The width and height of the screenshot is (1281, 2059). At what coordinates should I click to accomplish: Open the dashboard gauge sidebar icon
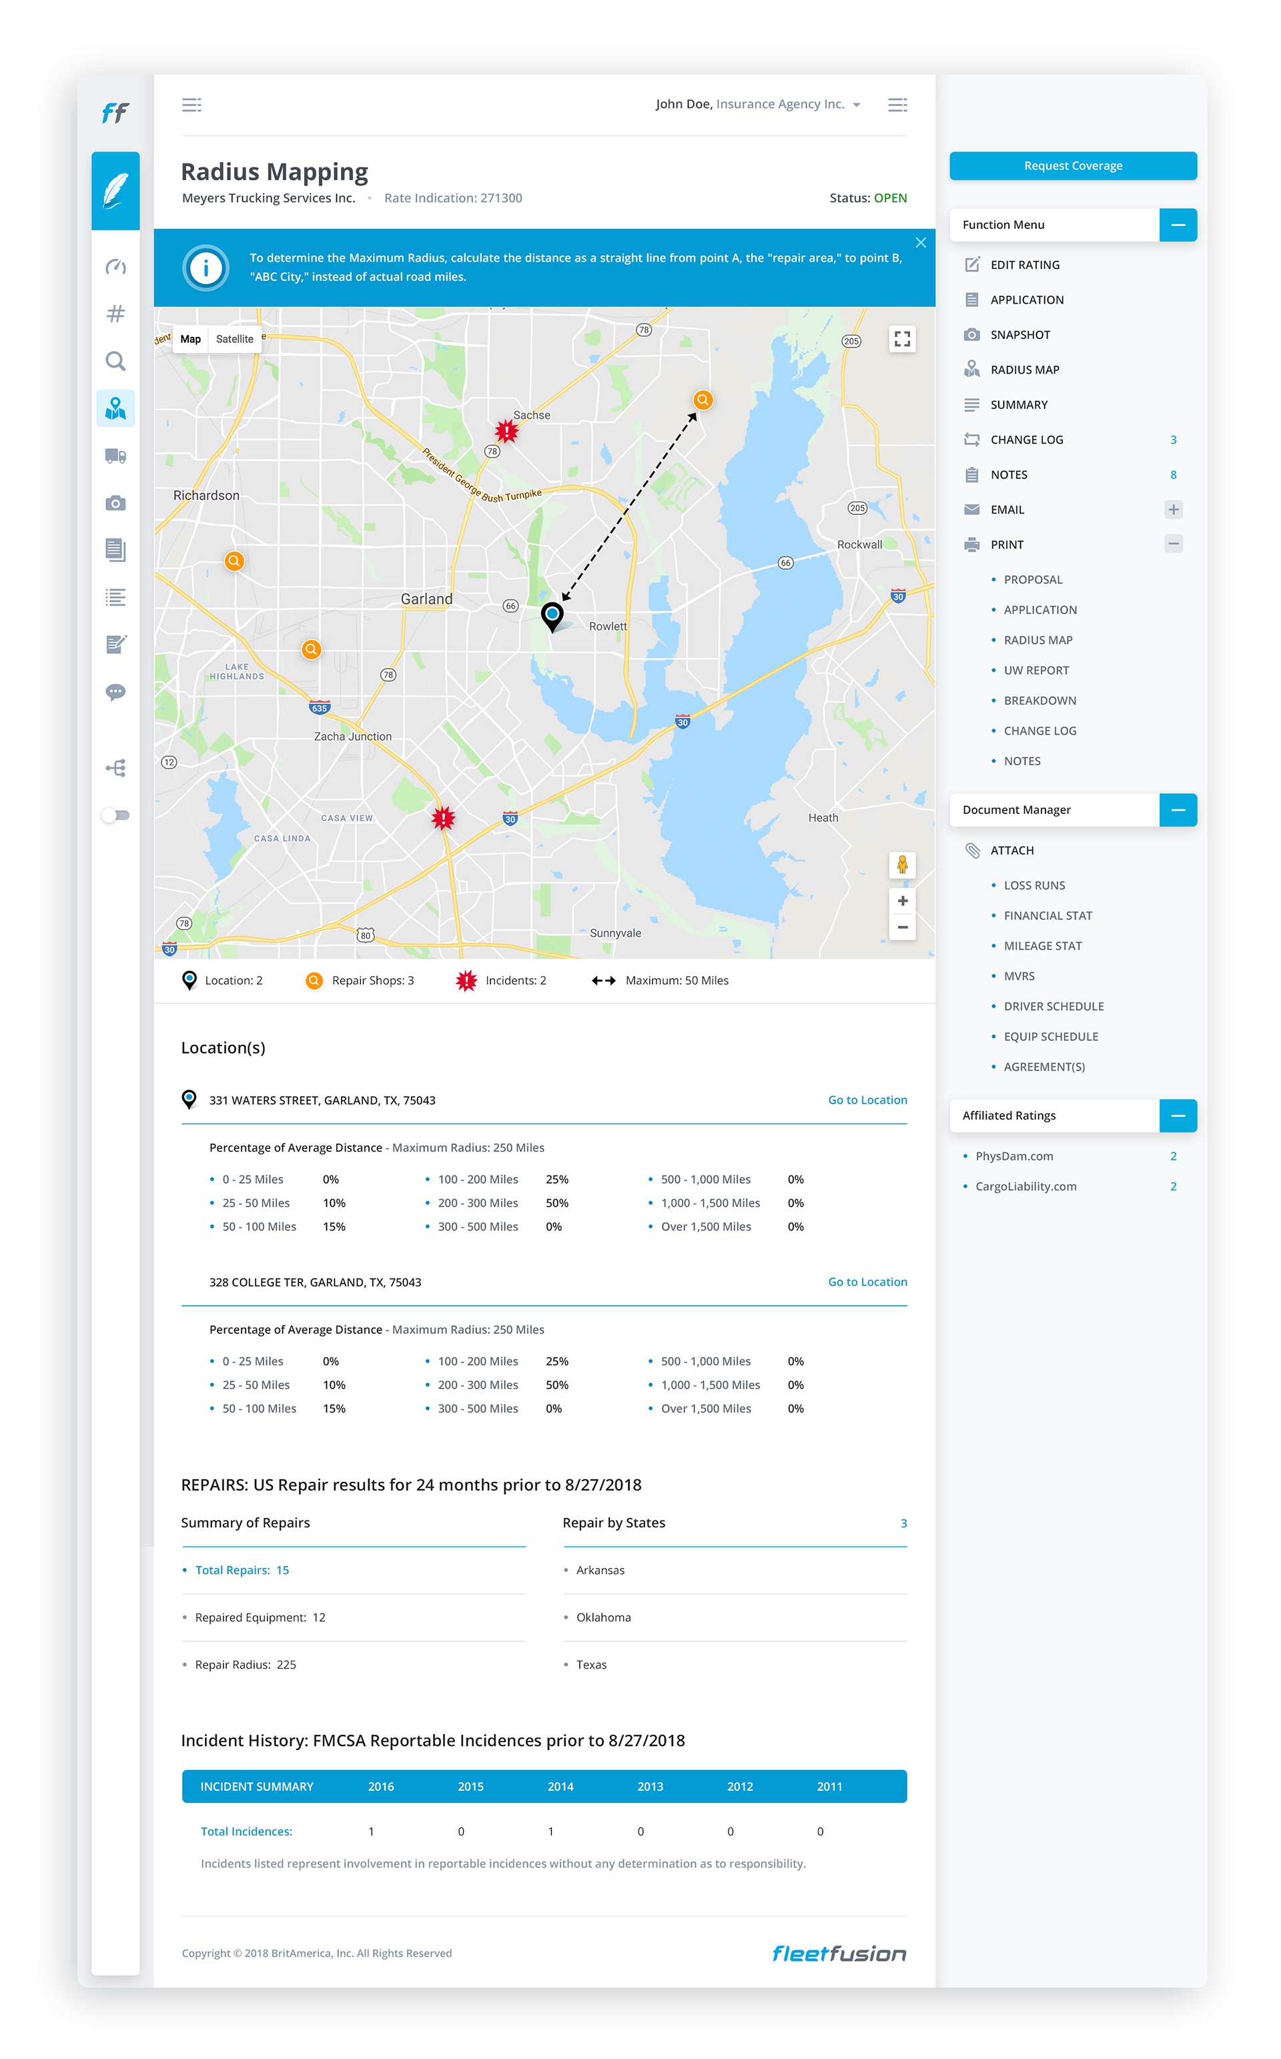[115, 267]
